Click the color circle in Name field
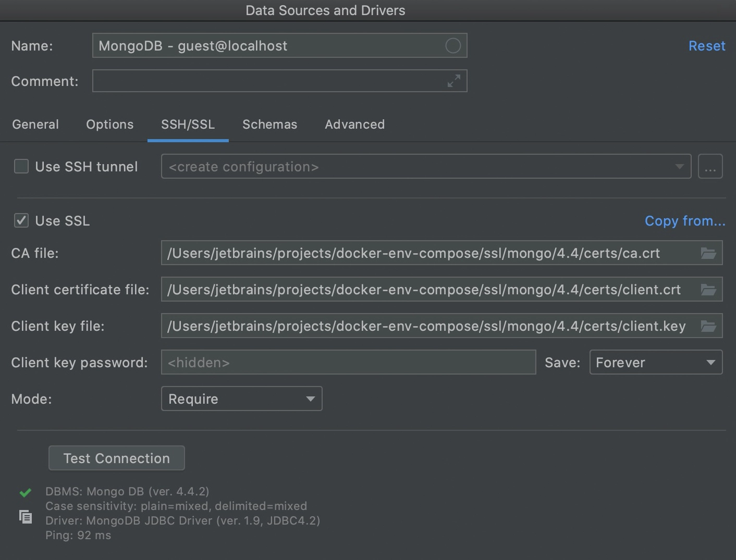 [453, 46]
